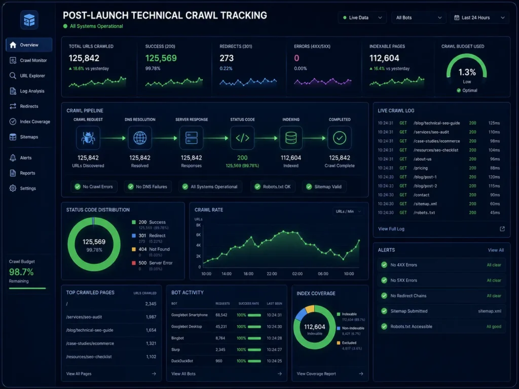Click the View All Pages link
519x389 pixels.
79,374
